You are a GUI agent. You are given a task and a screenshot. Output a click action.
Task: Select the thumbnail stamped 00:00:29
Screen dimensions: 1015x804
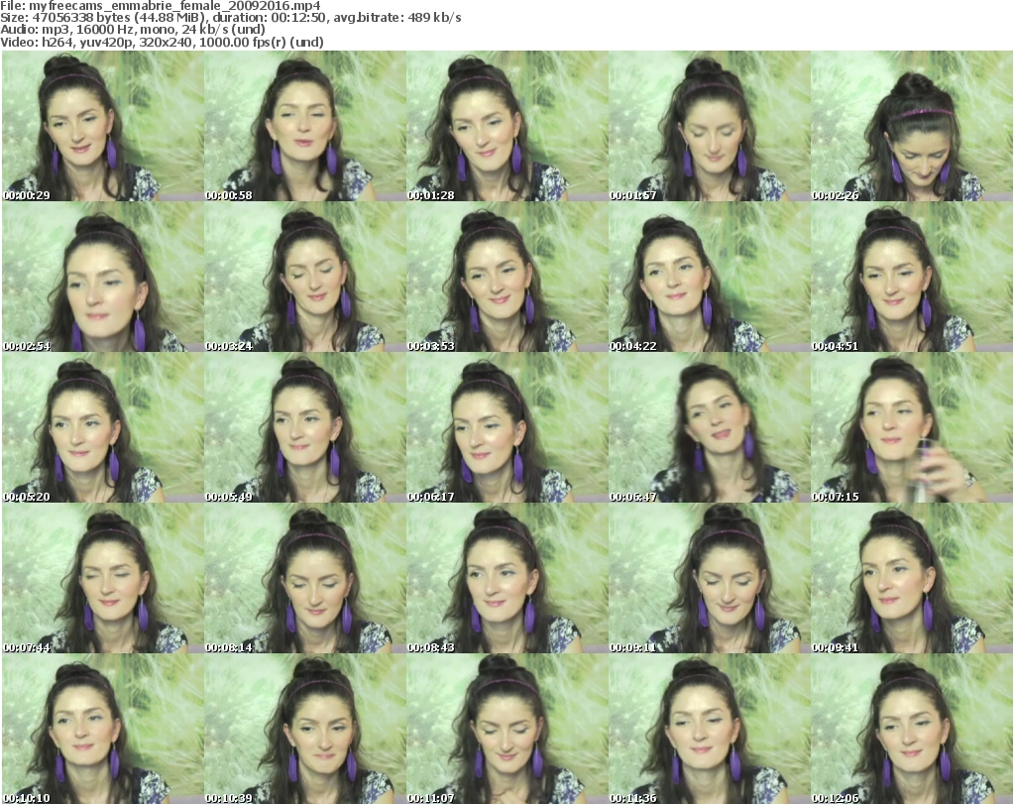pyautogui.click(x=103, y=126)
